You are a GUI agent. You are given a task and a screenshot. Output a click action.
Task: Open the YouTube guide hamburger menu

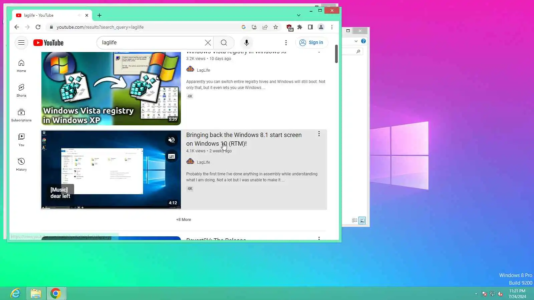click(21, 42)
